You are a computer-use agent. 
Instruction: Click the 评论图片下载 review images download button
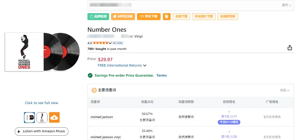coord(204,17)
